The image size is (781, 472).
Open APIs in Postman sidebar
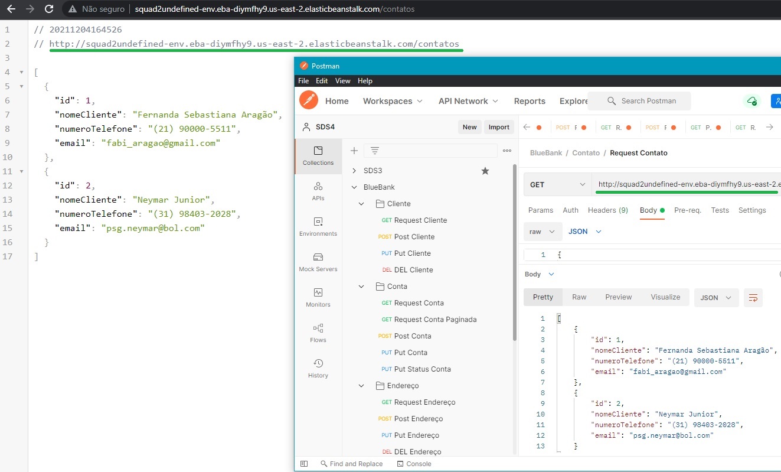318,191
